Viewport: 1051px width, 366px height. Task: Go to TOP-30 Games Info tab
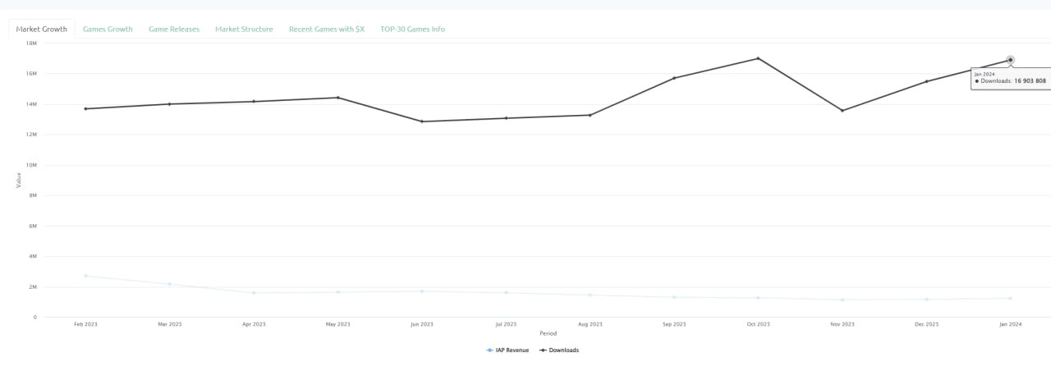412,30
